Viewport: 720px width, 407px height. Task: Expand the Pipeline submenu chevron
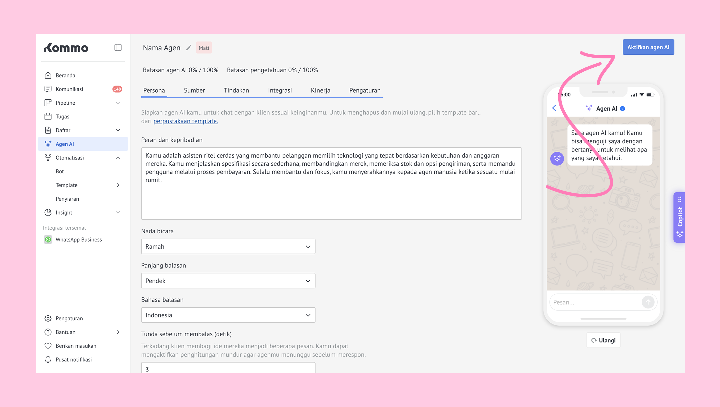pos(118,103)
